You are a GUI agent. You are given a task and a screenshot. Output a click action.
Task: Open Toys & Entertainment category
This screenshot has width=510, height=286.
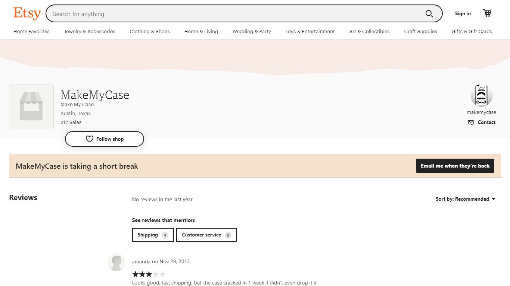tap(310, 31)
